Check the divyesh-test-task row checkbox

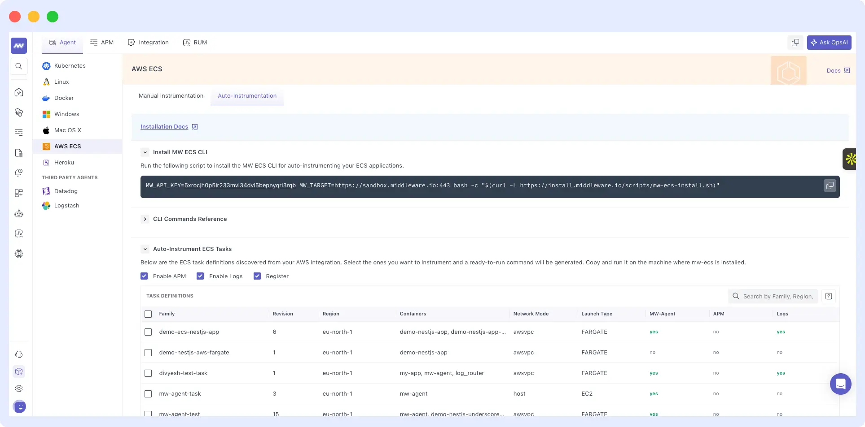click(148, 373)
